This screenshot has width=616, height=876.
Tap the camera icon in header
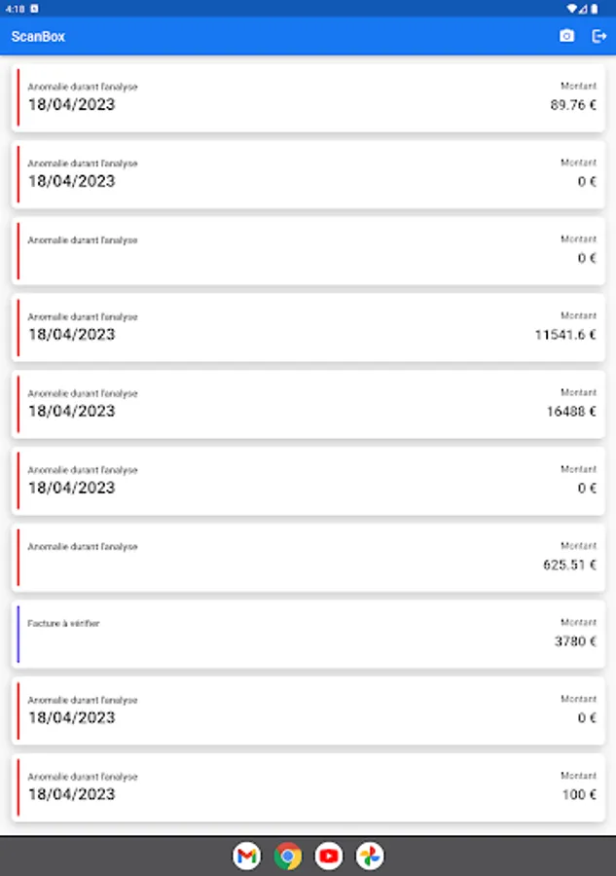coord(566,36)
